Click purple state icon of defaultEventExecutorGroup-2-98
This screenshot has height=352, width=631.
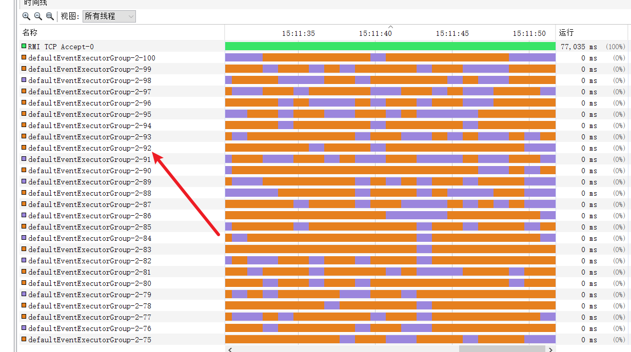coord(24,80)
